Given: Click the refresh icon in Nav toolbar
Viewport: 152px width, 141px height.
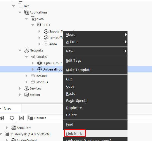Looking at the screenshot, I should click(x=12, y=118).
